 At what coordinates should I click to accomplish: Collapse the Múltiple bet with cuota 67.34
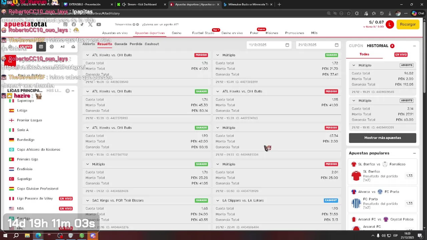218,128
